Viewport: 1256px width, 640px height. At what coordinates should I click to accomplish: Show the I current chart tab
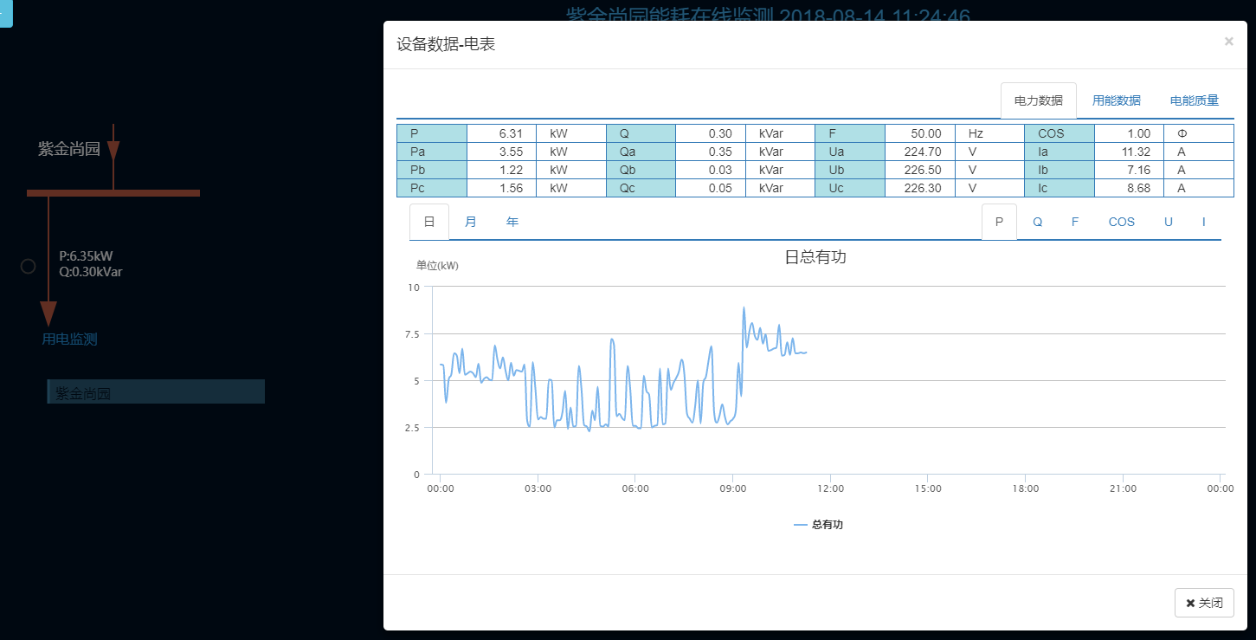click(x=1203, y=222)
